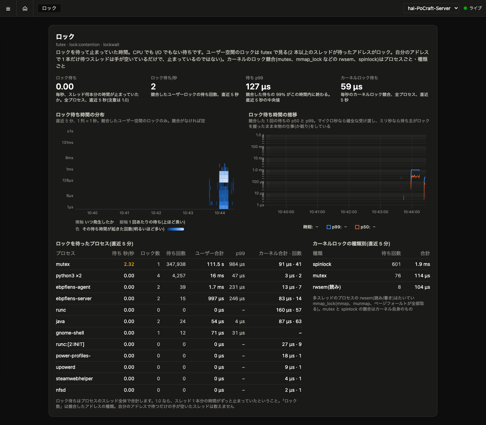Click the blue p99 legend swatch

[328, 227]
